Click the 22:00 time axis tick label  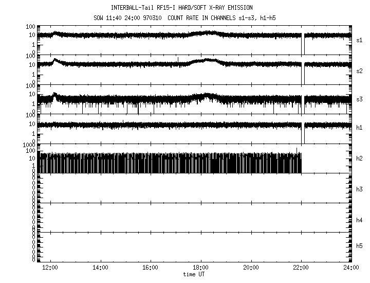click(x=301, y=268)
